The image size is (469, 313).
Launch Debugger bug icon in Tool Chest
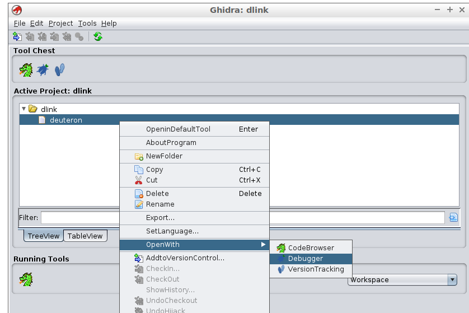pos(43,70)
